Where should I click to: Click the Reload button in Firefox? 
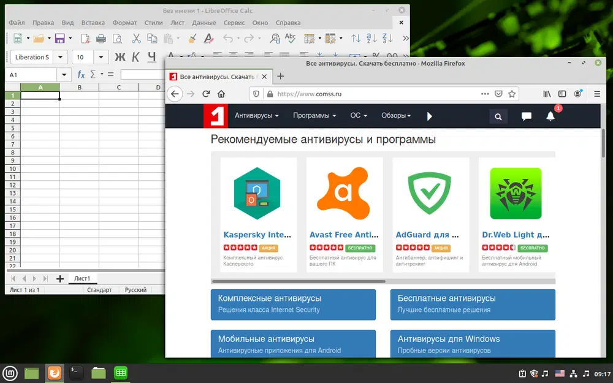(x=206, y=94)
